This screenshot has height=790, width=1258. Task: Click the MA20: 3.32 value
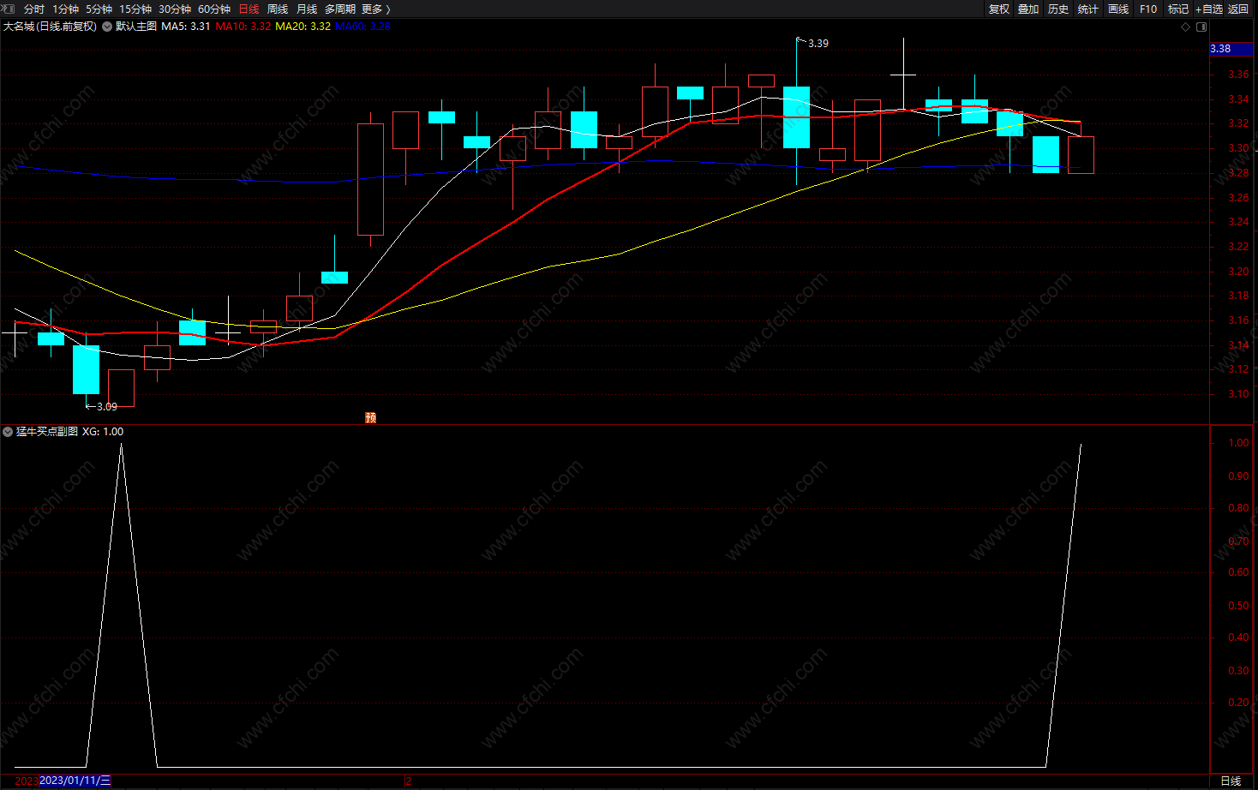click(x=303, y=27)
